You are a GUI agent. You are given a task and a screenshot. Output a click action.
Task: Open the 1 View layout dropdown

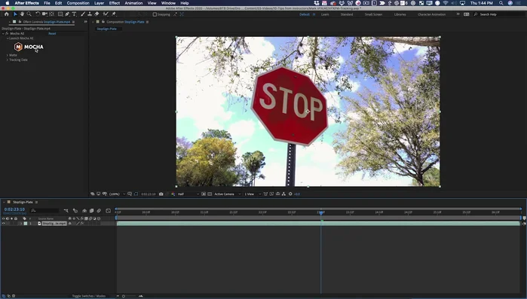point(253,194)
